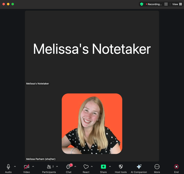Expand audio options arrow next to Audio
This screenshot has width=184, height=174.
coord(15,167)
